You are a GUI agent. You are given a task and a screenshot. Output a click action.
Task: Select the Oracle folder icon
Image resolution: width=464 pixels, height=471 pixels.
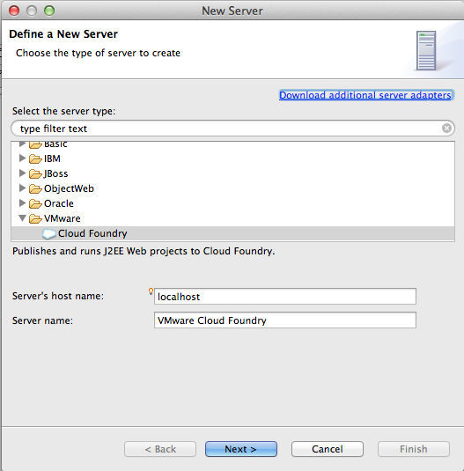pos(35,203)
